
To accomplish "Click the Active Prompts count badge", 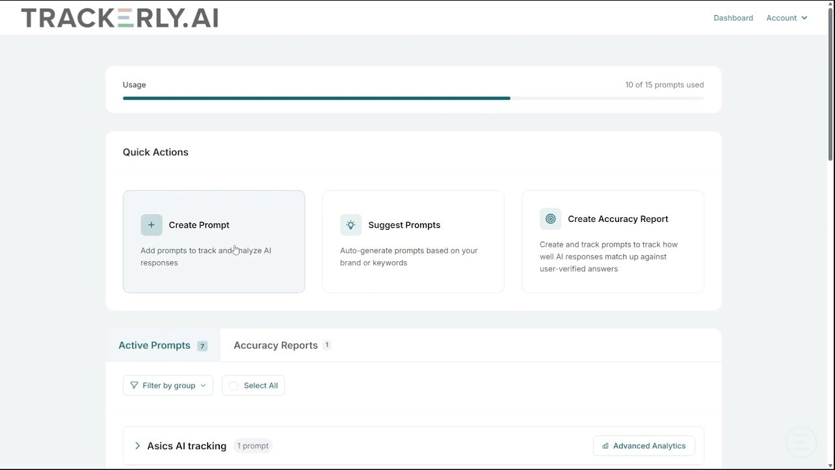I will tap(202, 346).
